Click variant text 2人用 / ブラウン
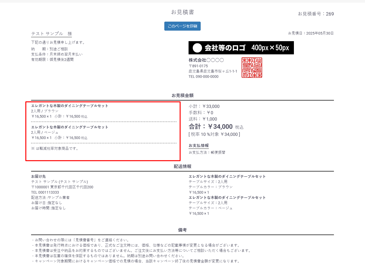Viewport: 365px width, 272px height. 45,111
